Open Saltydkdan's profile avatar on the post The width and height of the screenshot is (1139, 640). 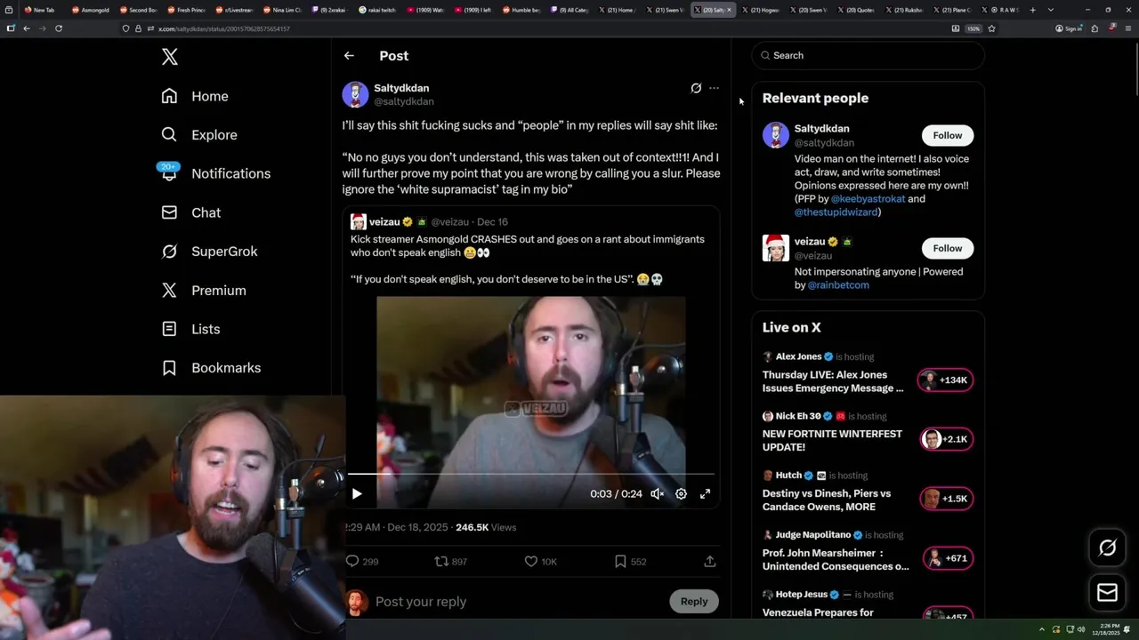355,94
